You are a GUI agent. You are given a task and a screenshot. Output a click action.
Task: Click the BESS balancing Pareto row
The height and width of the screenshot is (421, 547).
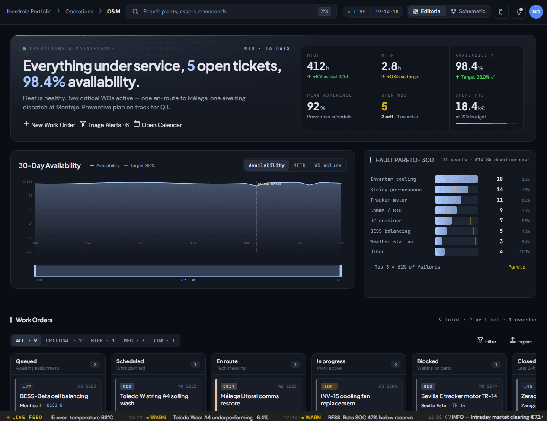pyautogui.click(x=450, y=231)
